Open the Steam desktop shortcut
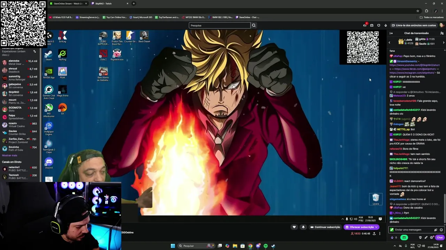This screenshot has height=250, width=446. [49, 55]
